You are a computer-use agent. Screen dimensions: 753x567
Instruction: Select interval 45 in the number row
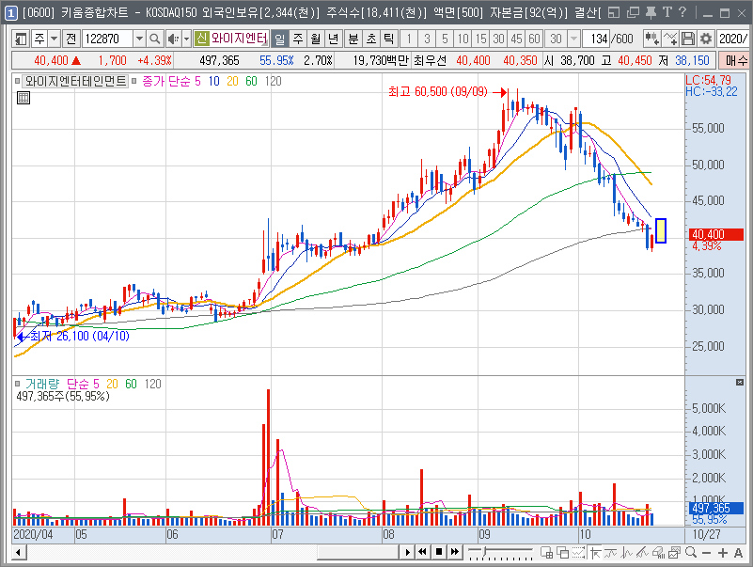(517, 39)
